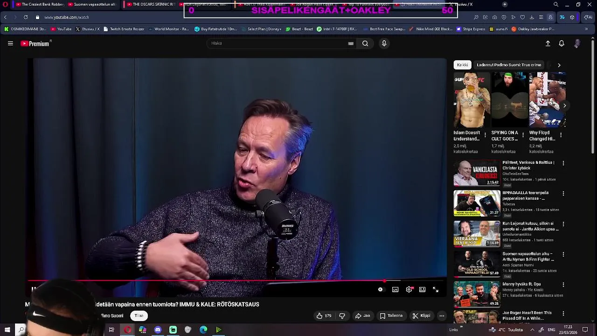This screenshot has height=336, width=597.
Task: Open options for 'Kun Leijonat kutsuu' video
Action: point(563,224)
